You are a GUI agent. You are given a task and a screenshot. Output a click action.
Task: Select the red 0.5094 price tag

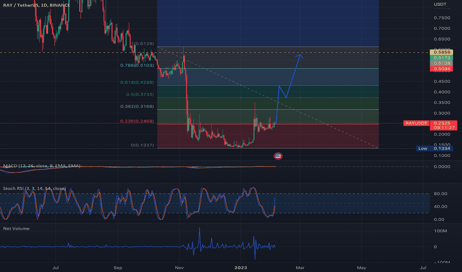click(441, 69)
